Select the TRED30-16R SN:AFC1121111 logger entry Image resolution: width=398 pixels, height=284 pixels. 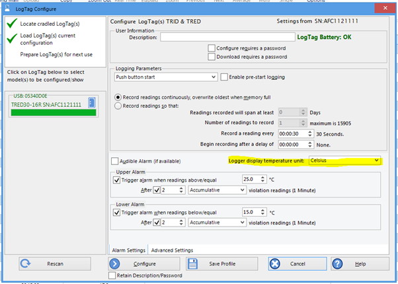click(46, 105)
